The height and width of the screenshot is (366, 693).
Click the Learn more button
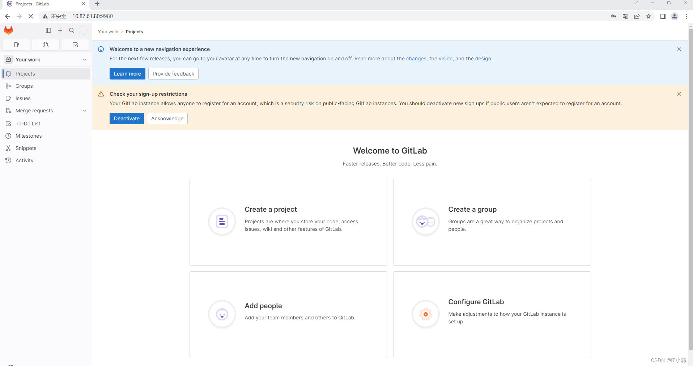click(x=127, y=74)
